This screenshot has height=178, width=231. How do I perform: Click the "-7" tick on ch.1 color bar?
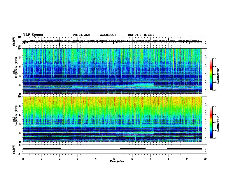click(x=215, y=90)
